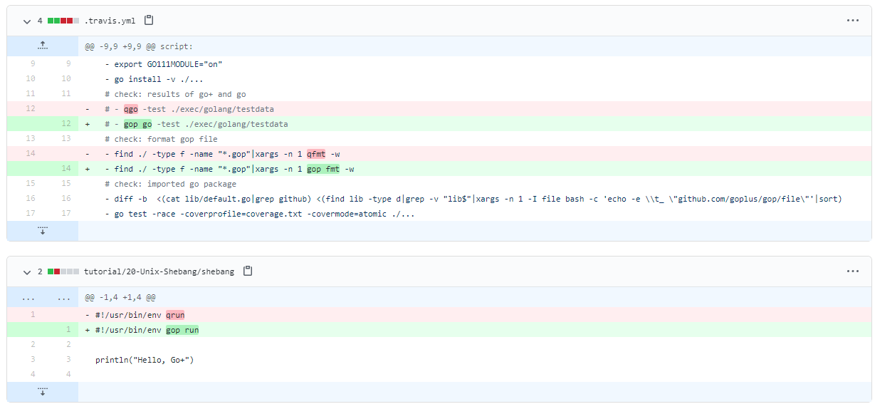
Task: Expand lines below in shebang diff
Action: [43, 392]
